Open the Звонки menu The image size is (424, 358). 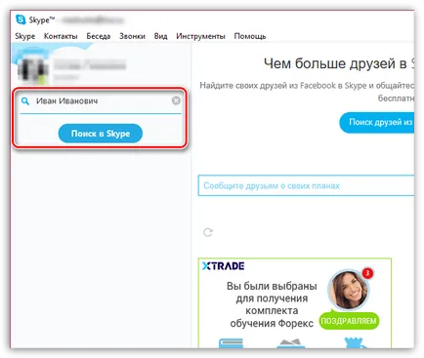tap(132, 36)
